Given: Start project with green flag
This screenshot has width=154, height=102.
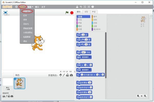Looking at the screenshot, I should [x=67, y=13].
